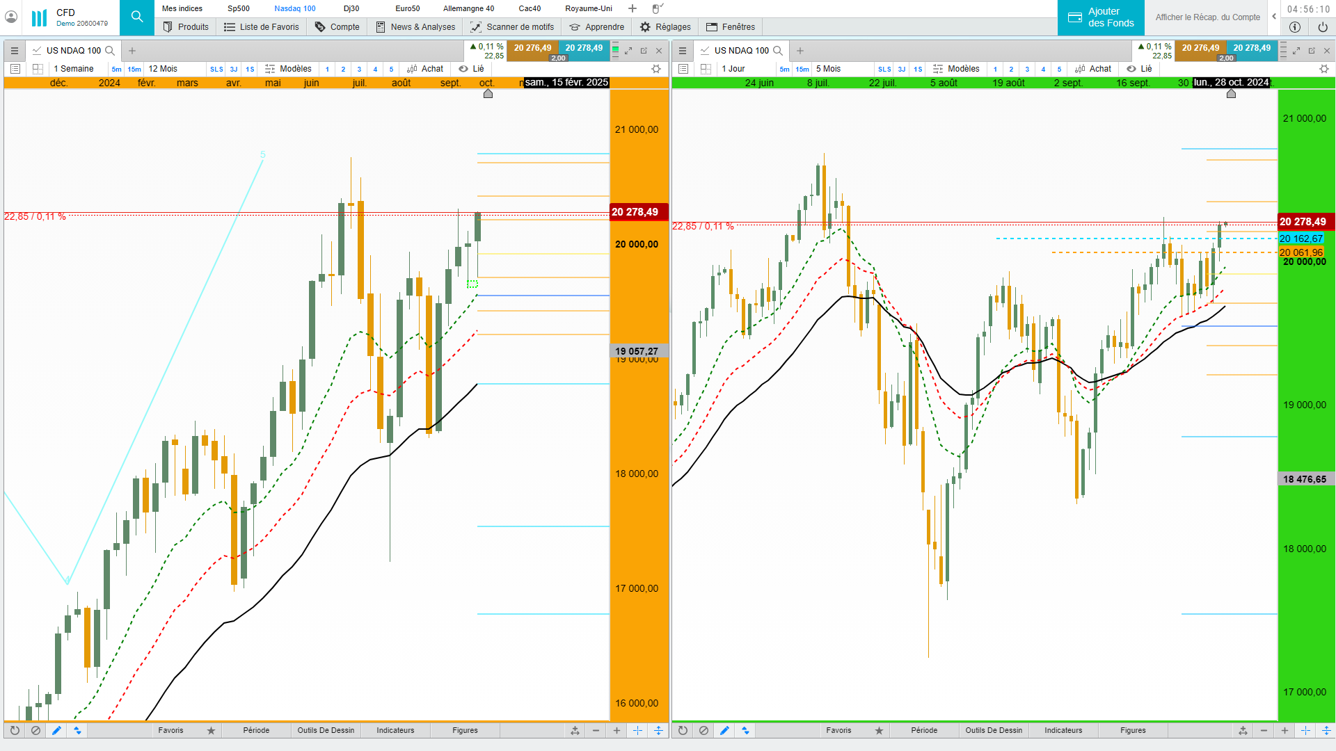The height and width of the screenshot is (751, 1336).
Task: Click Favoris star in right chart footer
Action: click(x=879, y=730)
